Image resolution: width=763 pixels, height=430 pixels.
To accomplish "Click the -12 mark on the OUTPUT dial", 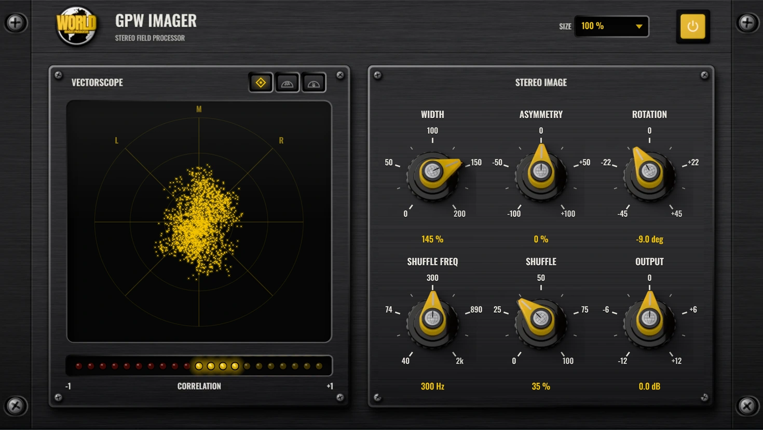I will [622, 361].
